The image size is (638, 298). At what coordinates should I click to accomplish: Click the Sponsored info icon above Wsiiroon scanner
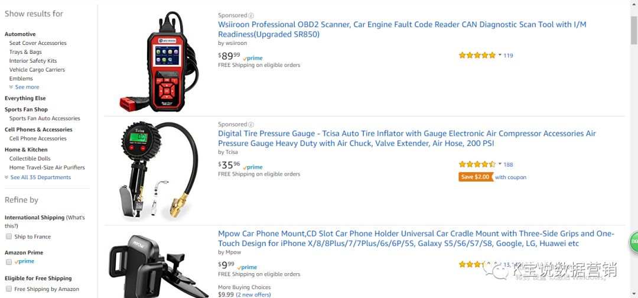point(251,16)
